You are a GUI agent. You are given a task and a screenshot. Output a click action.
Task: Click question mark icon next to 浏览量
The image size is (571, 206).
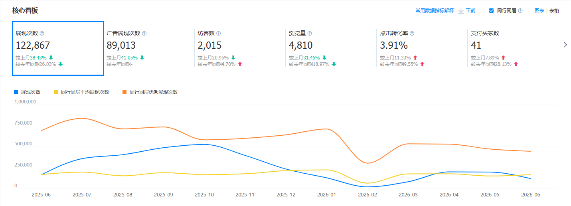(x=310, y=34)
